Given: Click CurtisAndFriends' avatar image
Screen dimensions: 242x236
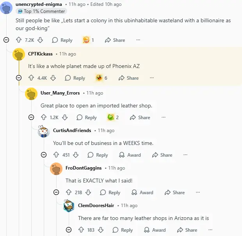Looking at the screenshot, I should point(44,132).
